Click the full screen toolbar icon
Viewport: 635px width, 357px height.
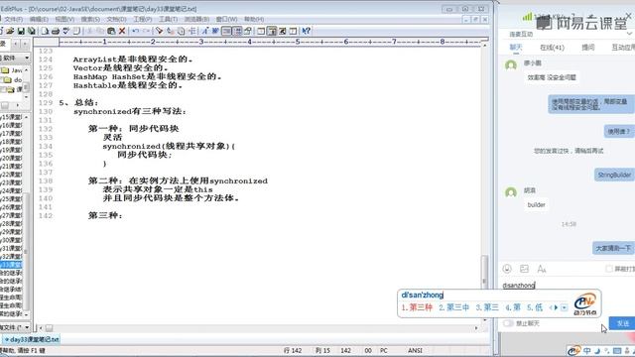[282, 31]
